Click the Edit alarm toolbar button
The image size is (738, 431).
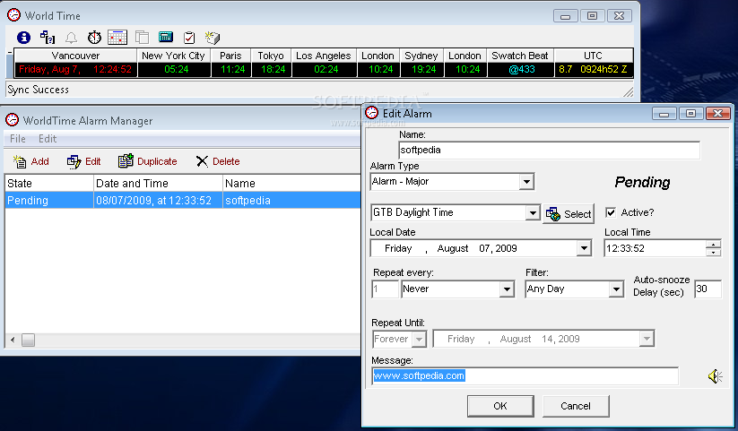pyautogui.click(x=83, y=161)
